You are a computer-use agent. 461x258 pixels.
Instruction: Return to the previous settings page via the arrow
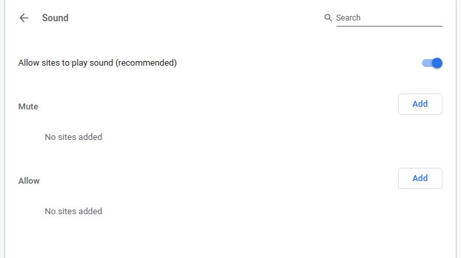coord(24,18)
